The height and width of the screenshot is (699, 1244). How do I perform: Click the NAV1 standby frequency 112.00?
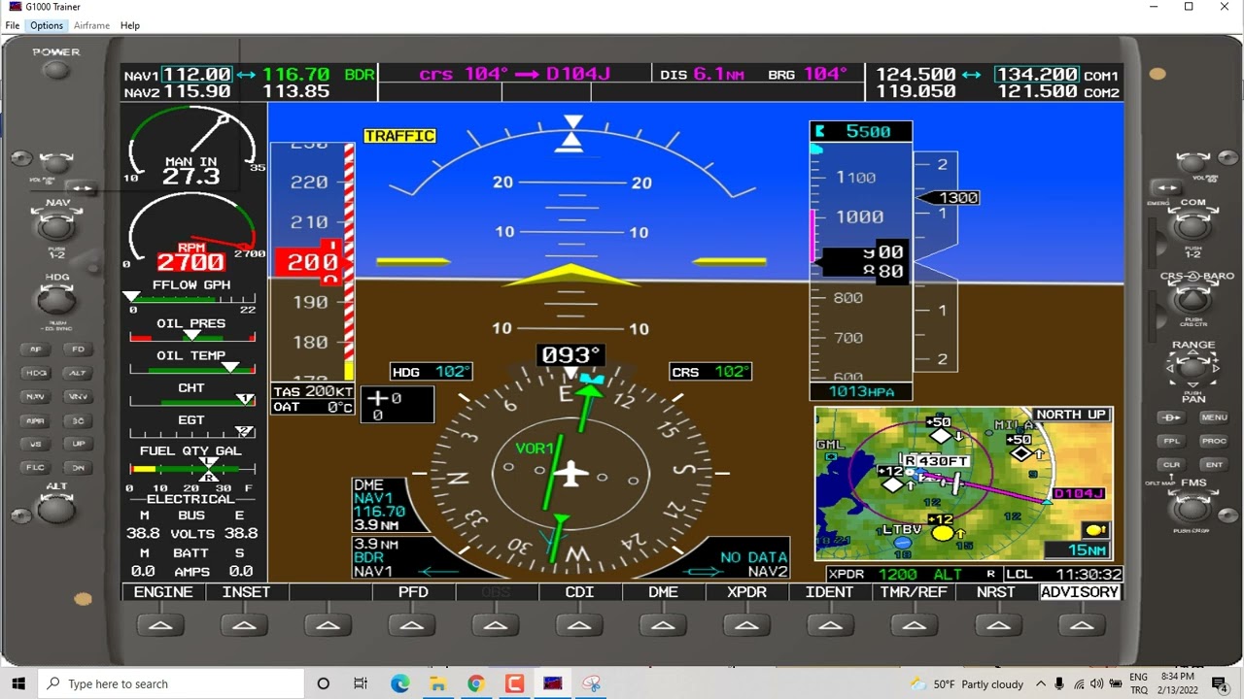(197, 75)
